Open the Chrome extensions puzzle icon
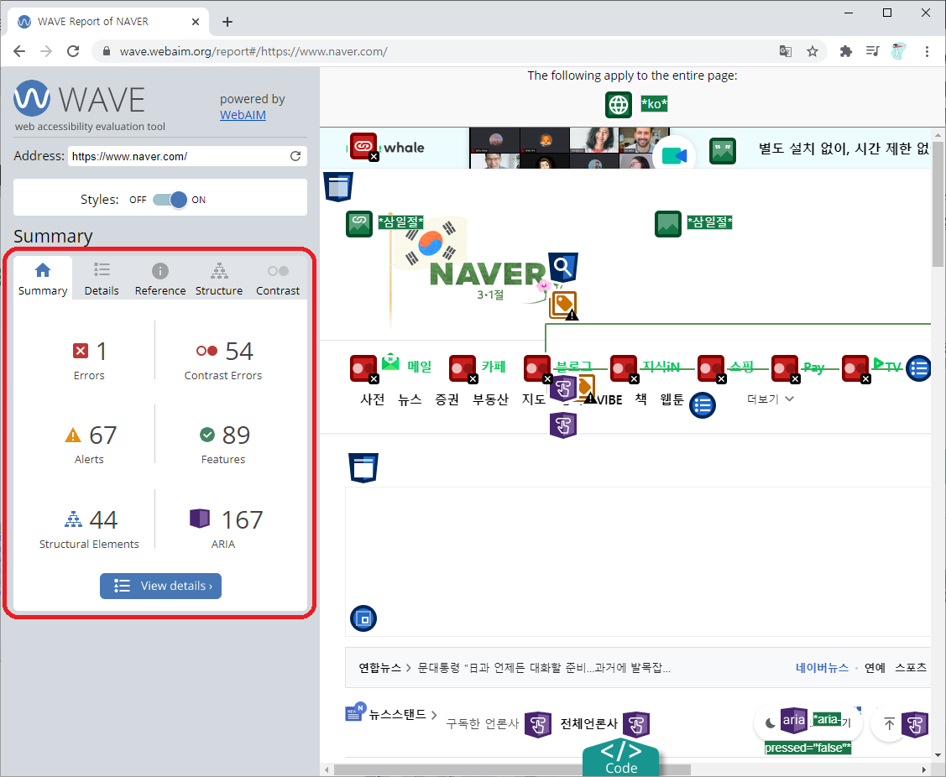946x777 pixels. tap(846, 51)
